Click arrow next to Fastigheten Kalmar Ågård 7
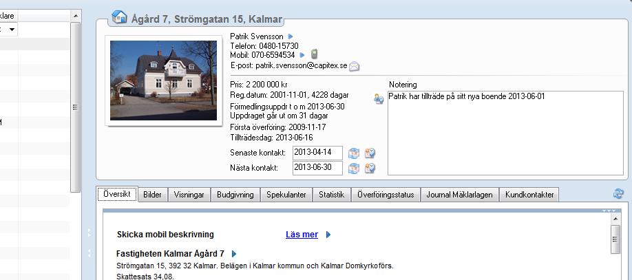Screen dimensions: 632x280 (x=234, y=254)
